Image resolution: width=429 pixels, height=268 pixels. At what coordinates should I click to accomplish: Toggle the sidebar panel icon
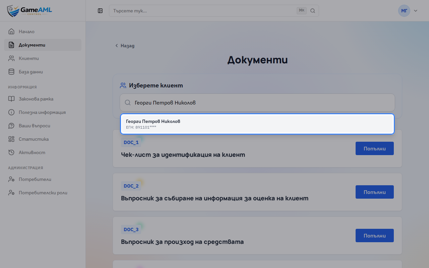[100, 11]
